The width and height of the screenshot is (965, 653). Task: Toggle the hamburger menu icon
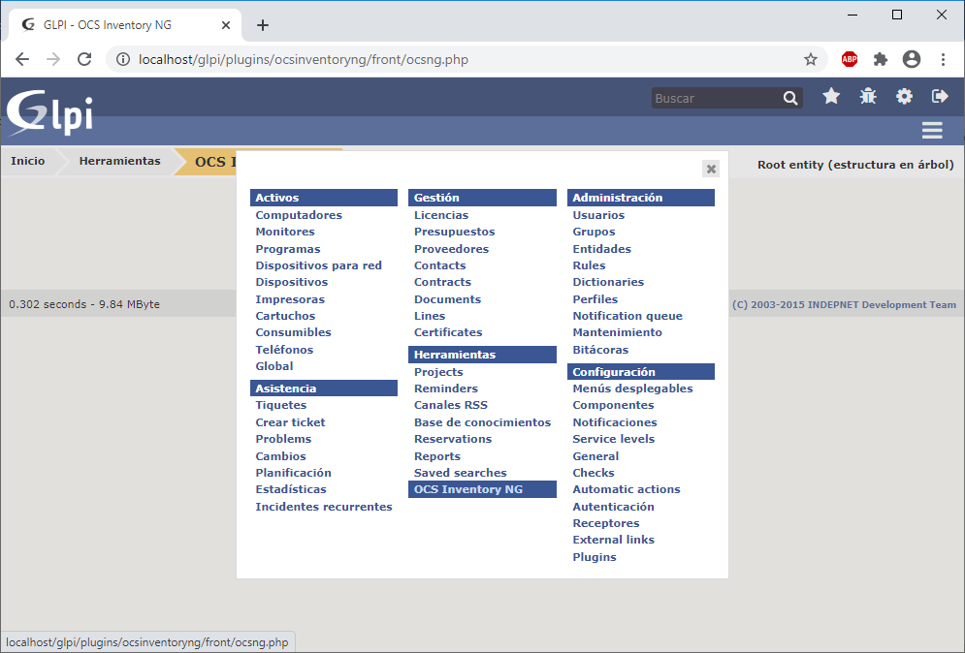[932, 131]
